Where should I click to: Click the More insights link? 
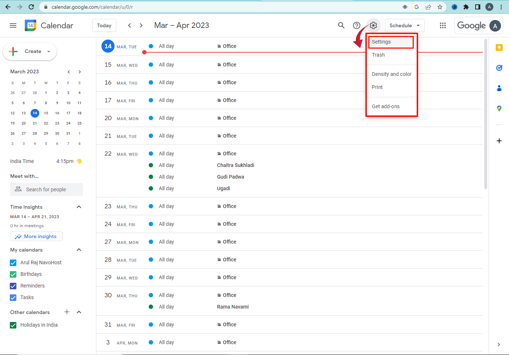click(x=36, y=236)
